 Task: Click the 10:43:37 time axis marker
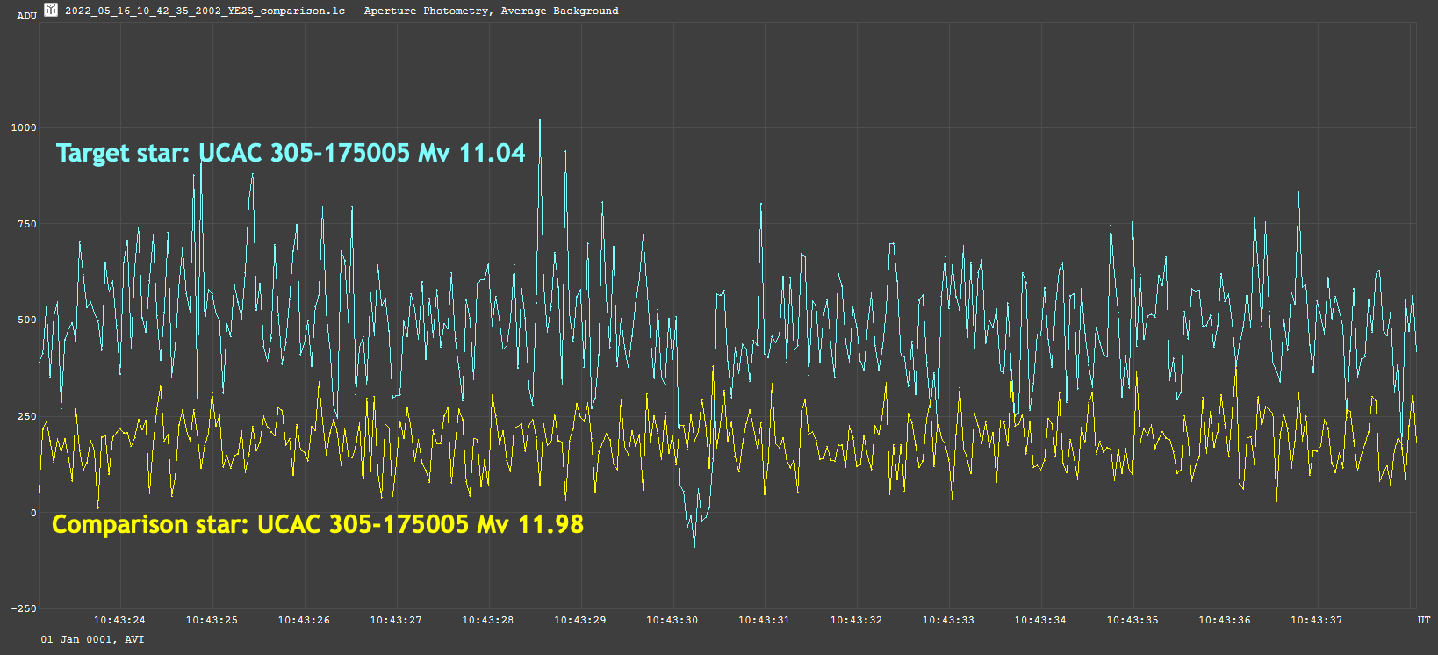point(1316,620)
